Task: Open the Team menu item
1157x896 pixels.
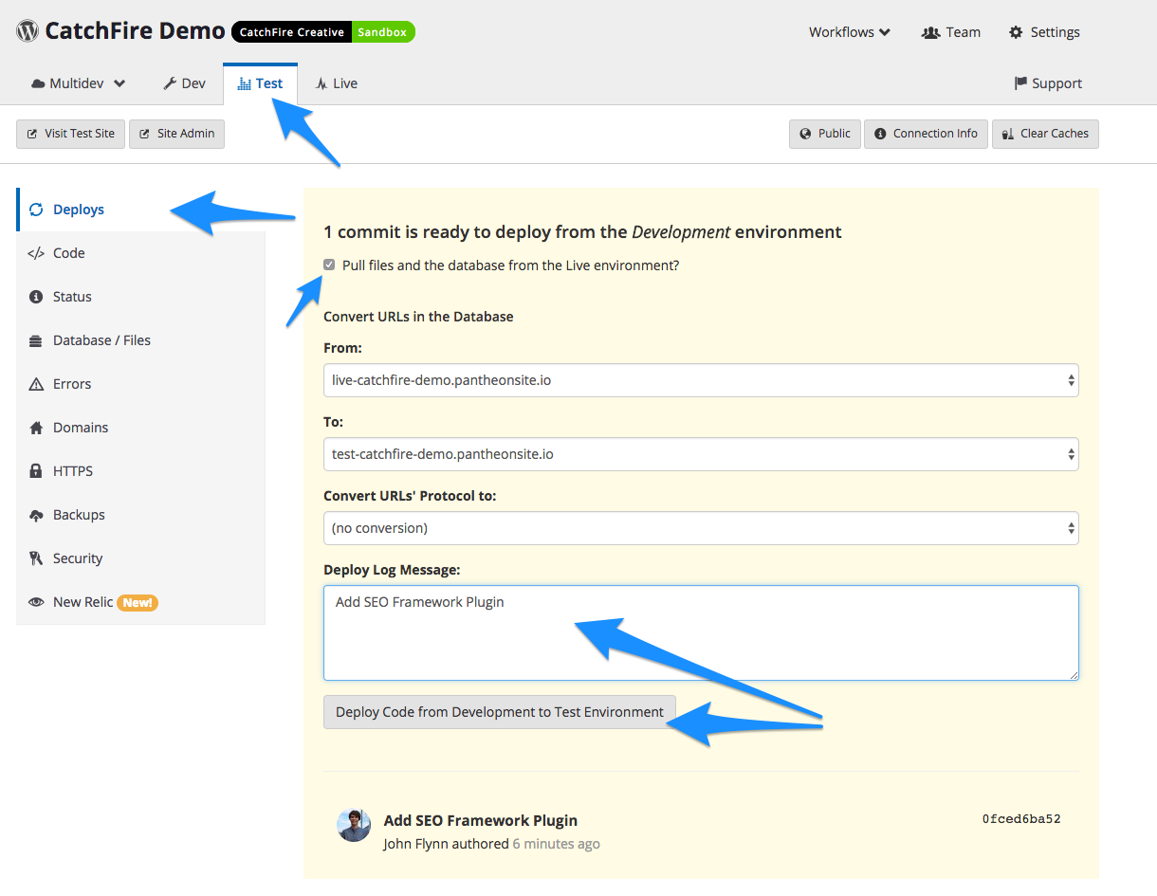Action: (951, 32)
